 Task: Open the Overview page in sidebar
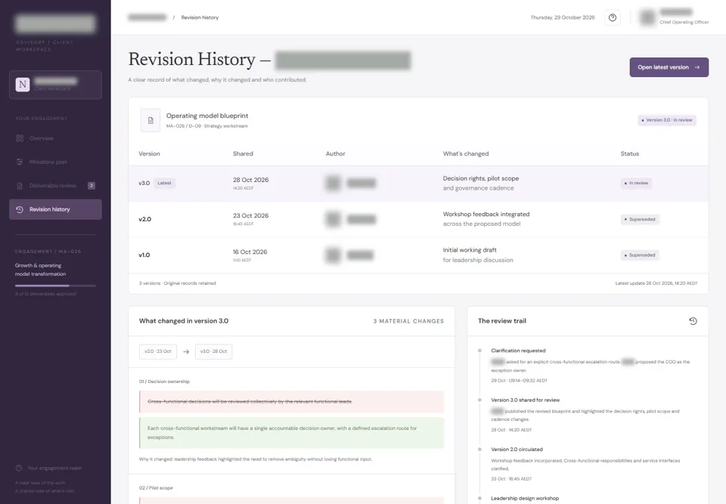(x=55, y=138)
